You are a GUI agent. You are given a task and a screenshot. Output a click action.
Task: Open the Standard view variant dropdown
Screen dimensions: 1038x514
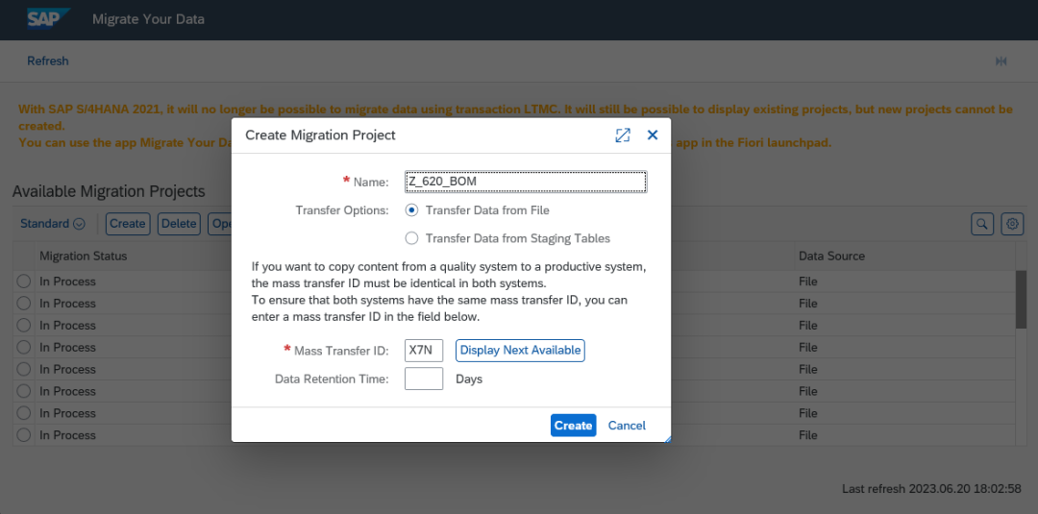(x=52, y=224)
